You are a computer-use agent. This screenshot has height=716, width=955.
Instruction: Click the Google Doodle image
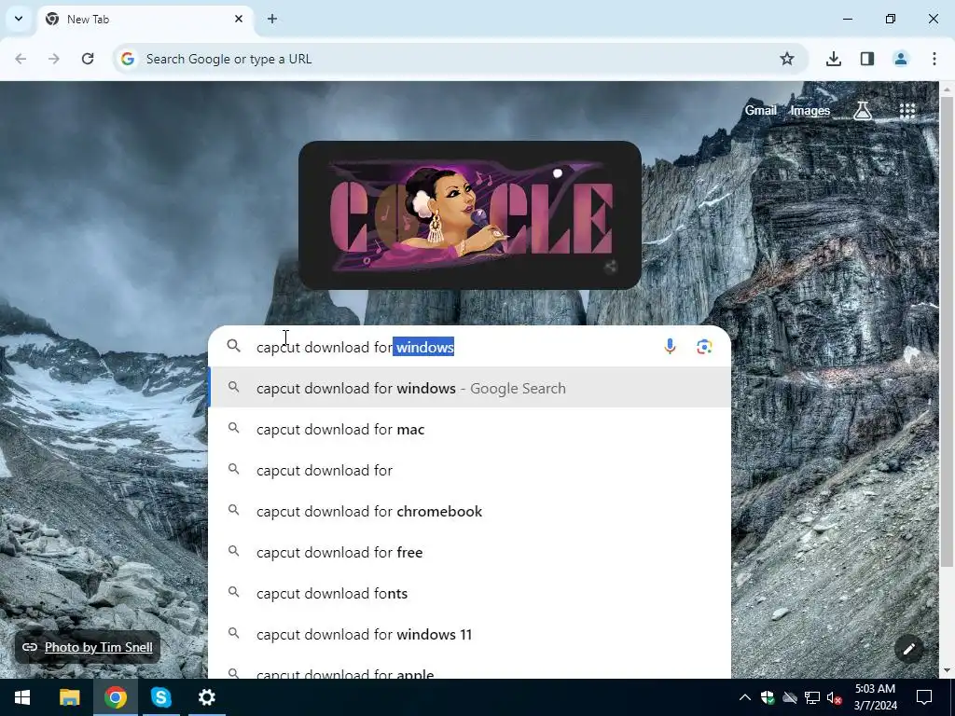pos(470,215)
